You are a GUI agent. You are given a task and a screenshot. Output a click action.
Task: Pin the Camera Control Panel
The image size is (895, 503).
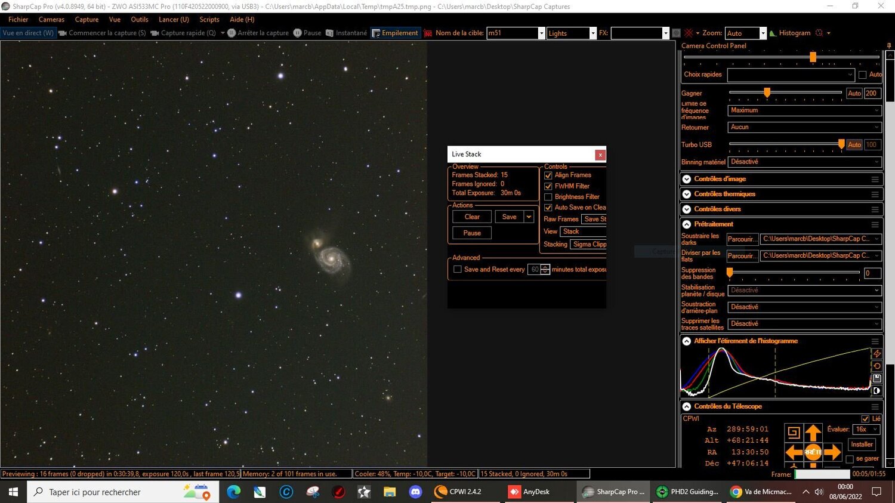click(889, 46)
